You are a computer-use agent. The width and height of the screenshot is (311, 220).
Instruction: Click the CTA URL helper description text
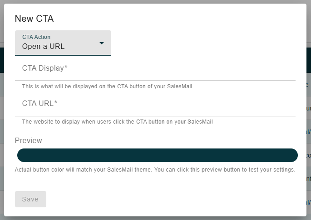118,122
